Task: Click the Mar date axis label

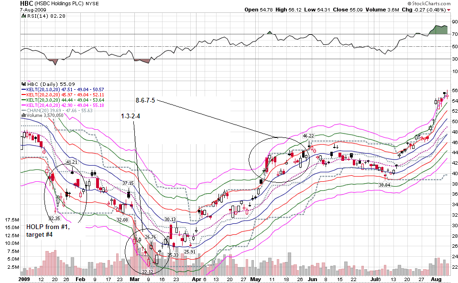Action: pos(135,279)
